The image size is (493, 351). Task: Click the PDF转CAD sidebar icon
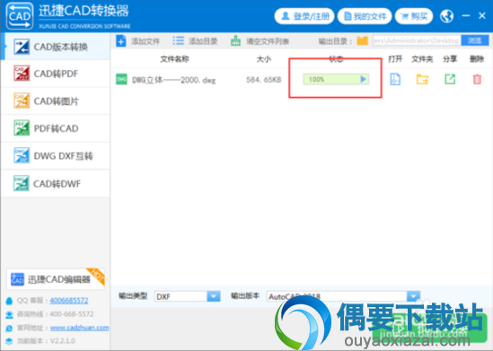(x=22, y=127)
